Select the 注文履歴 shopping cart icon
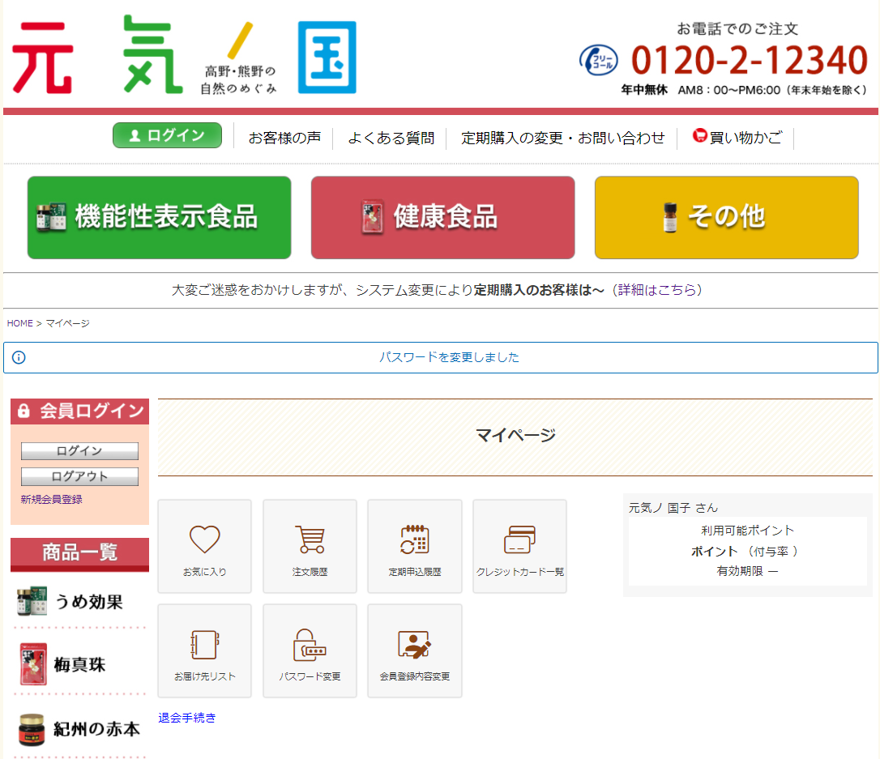This screenshot has width=880, height=759. (310, 546)
